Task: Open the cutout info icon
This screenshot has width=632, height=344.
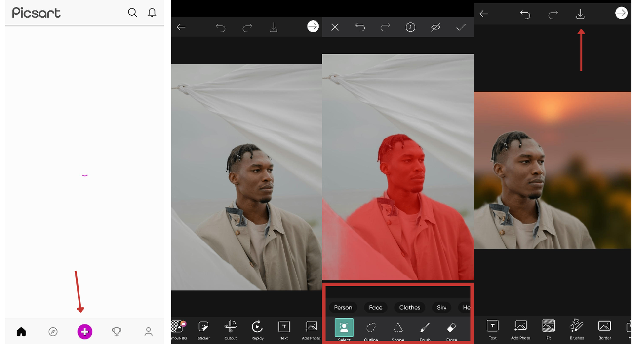Action: [410, 28]
